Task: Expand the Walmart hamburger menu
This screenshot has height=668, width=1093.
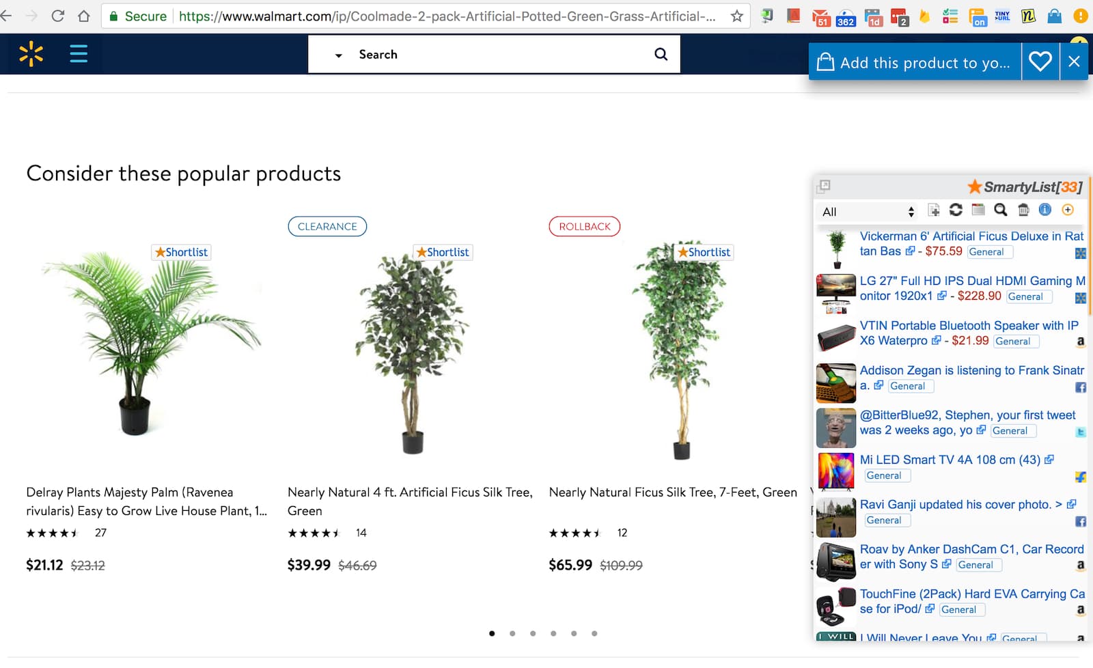Action: pos(79,54)
